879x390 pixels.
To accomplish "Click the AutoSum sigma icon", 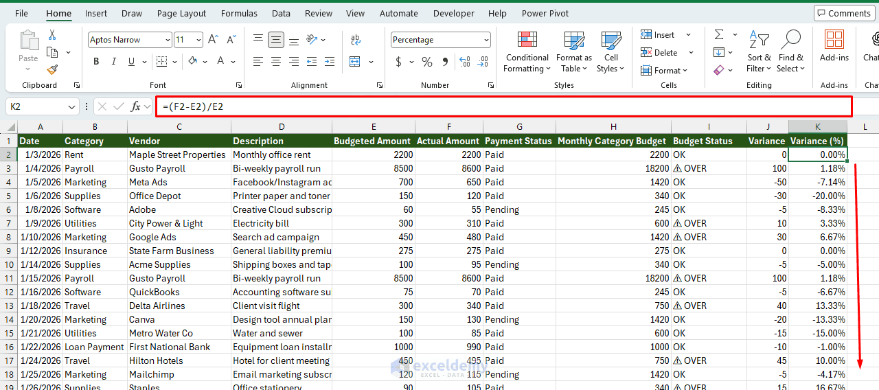I will pos(719,35).
